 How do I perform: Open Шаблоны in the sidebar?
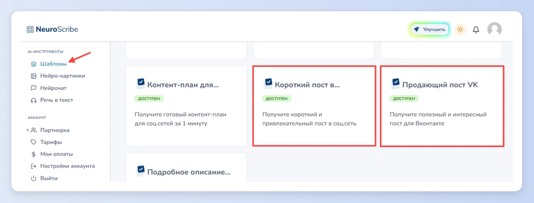(x=53, y=64)
